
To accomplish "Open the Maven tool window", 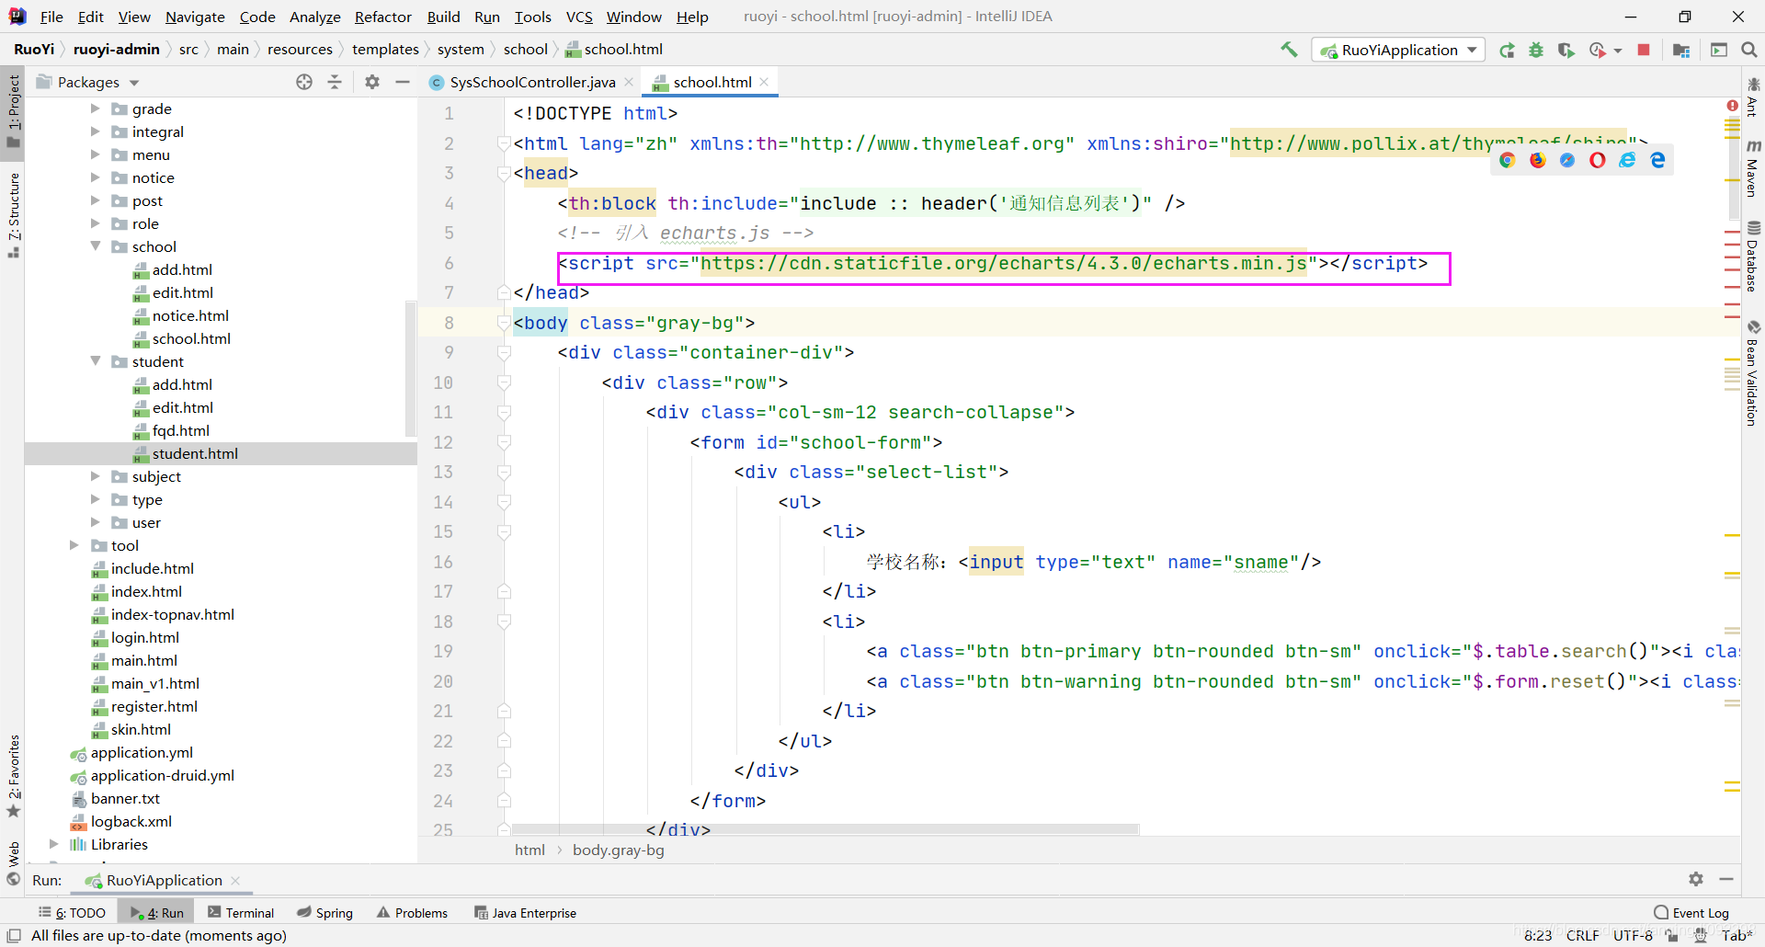I will (1753, 167).
